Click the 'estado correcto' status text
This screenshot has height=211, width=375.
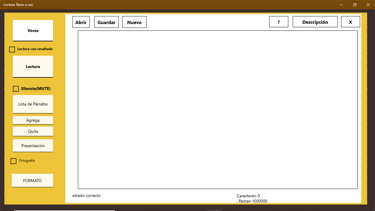[86, 195]
